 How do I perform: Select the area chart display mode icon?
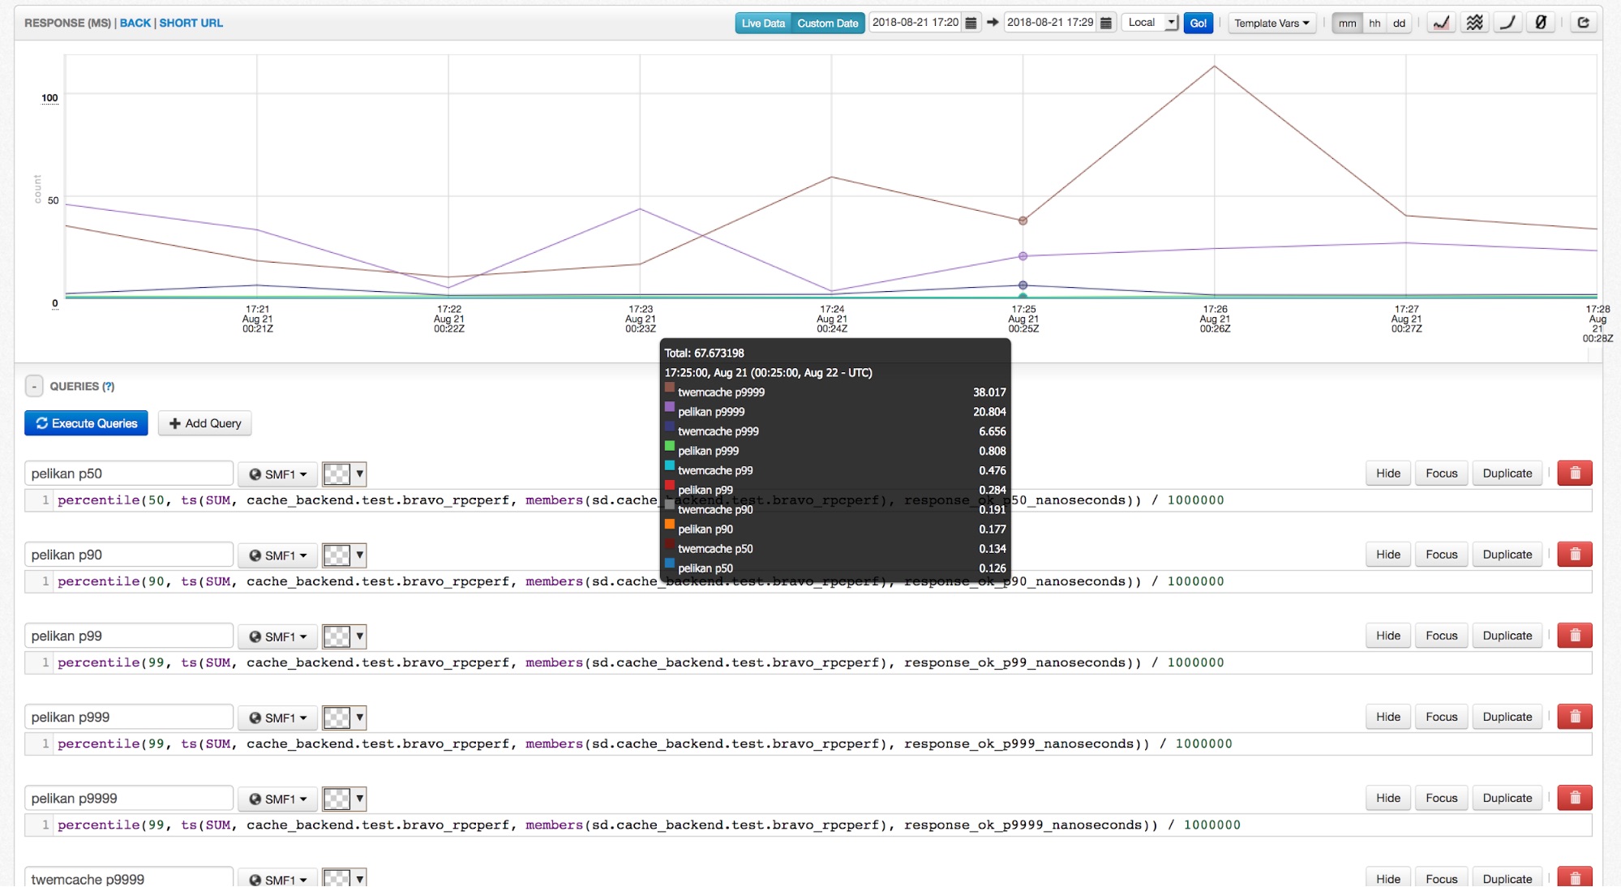[1441, 22]
